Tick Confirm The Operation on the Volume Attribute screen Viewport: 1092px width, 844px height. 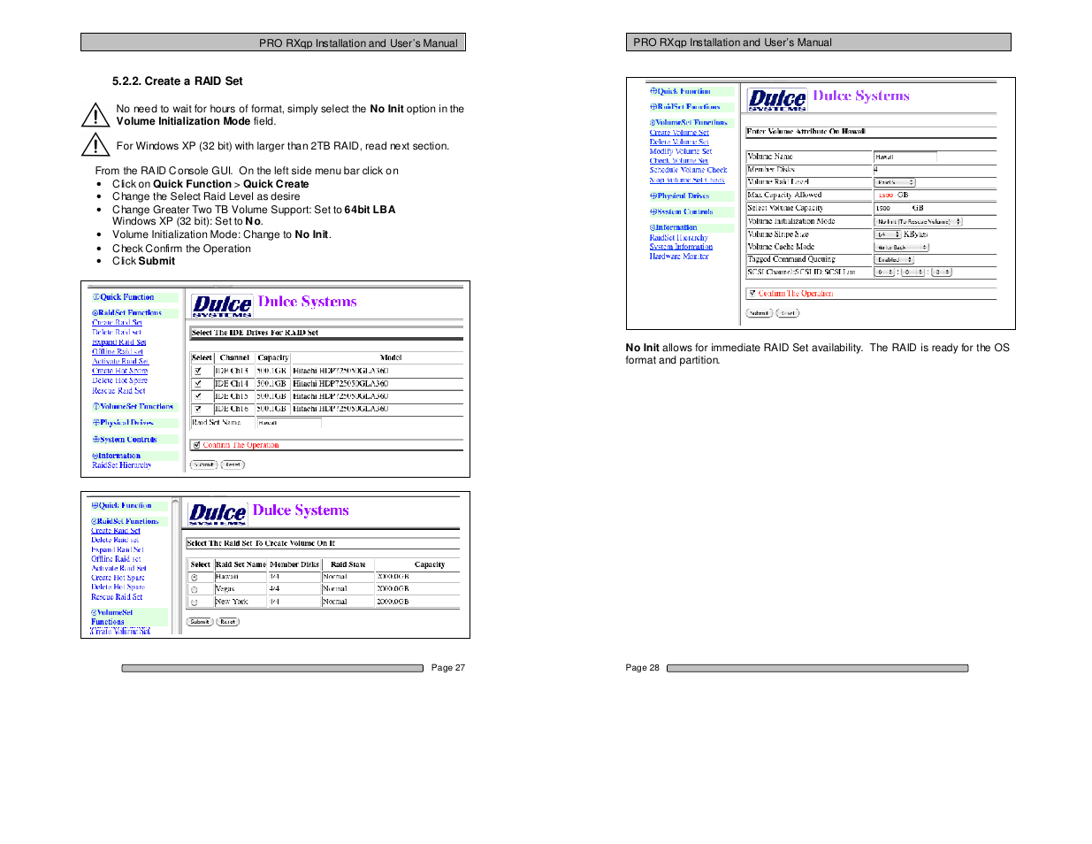click(752, 293)
